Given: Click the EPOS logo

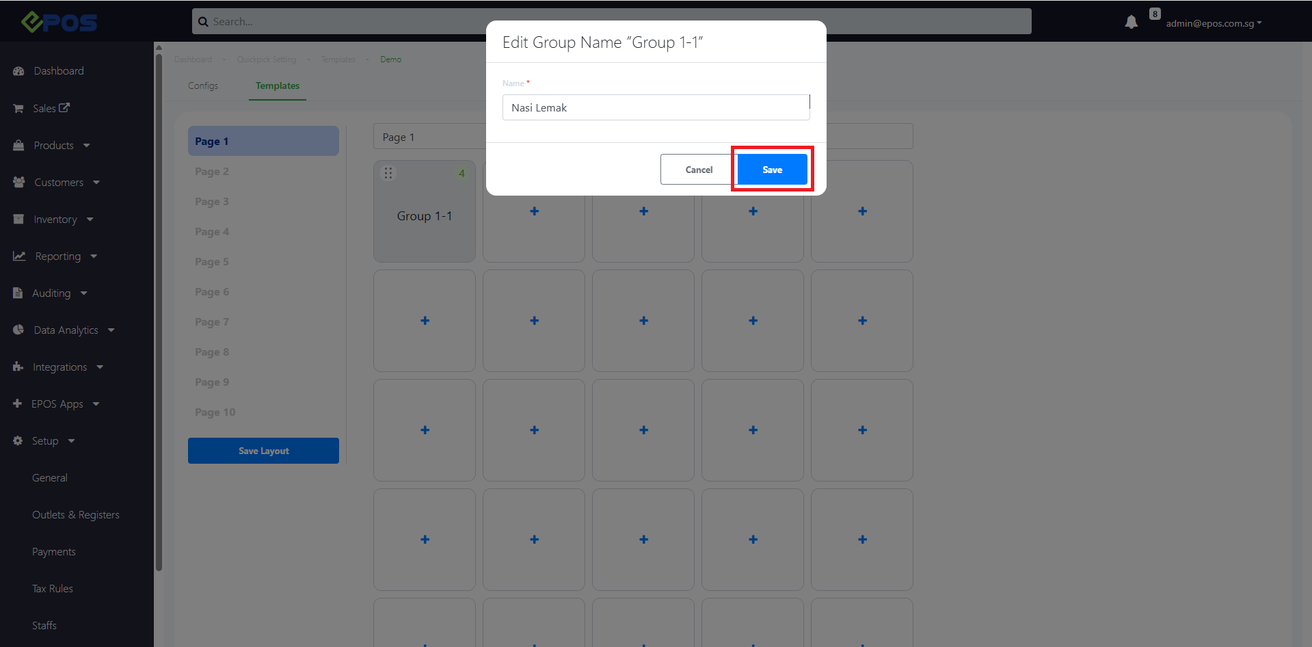Looking at the screenshot, I should tap(59, 23).
